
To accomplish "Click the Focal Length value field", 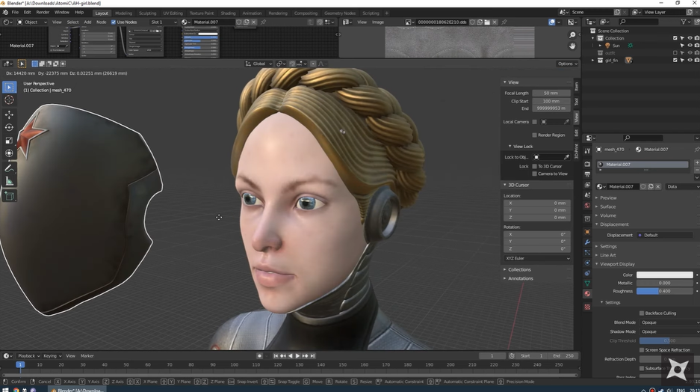I will click(x=551, y=93).
